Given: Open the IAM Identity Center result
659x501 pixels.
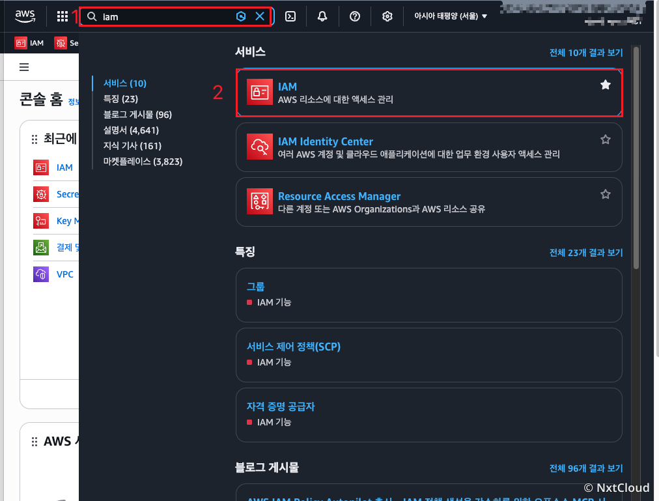Looking at the screenshot, I should click(x=428, y=147).
